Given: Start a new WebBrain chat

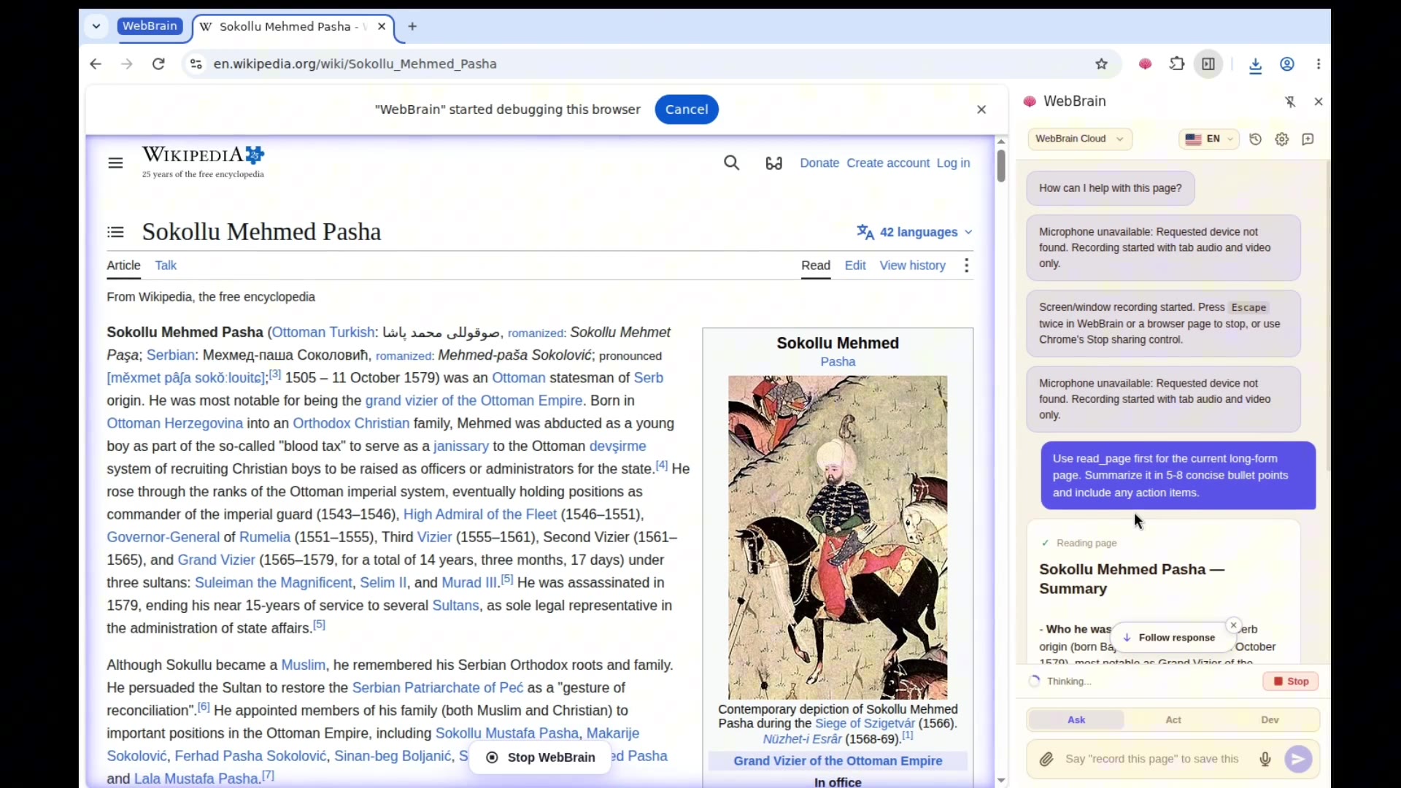Looking at the screenshot, I should (1308, 139).
